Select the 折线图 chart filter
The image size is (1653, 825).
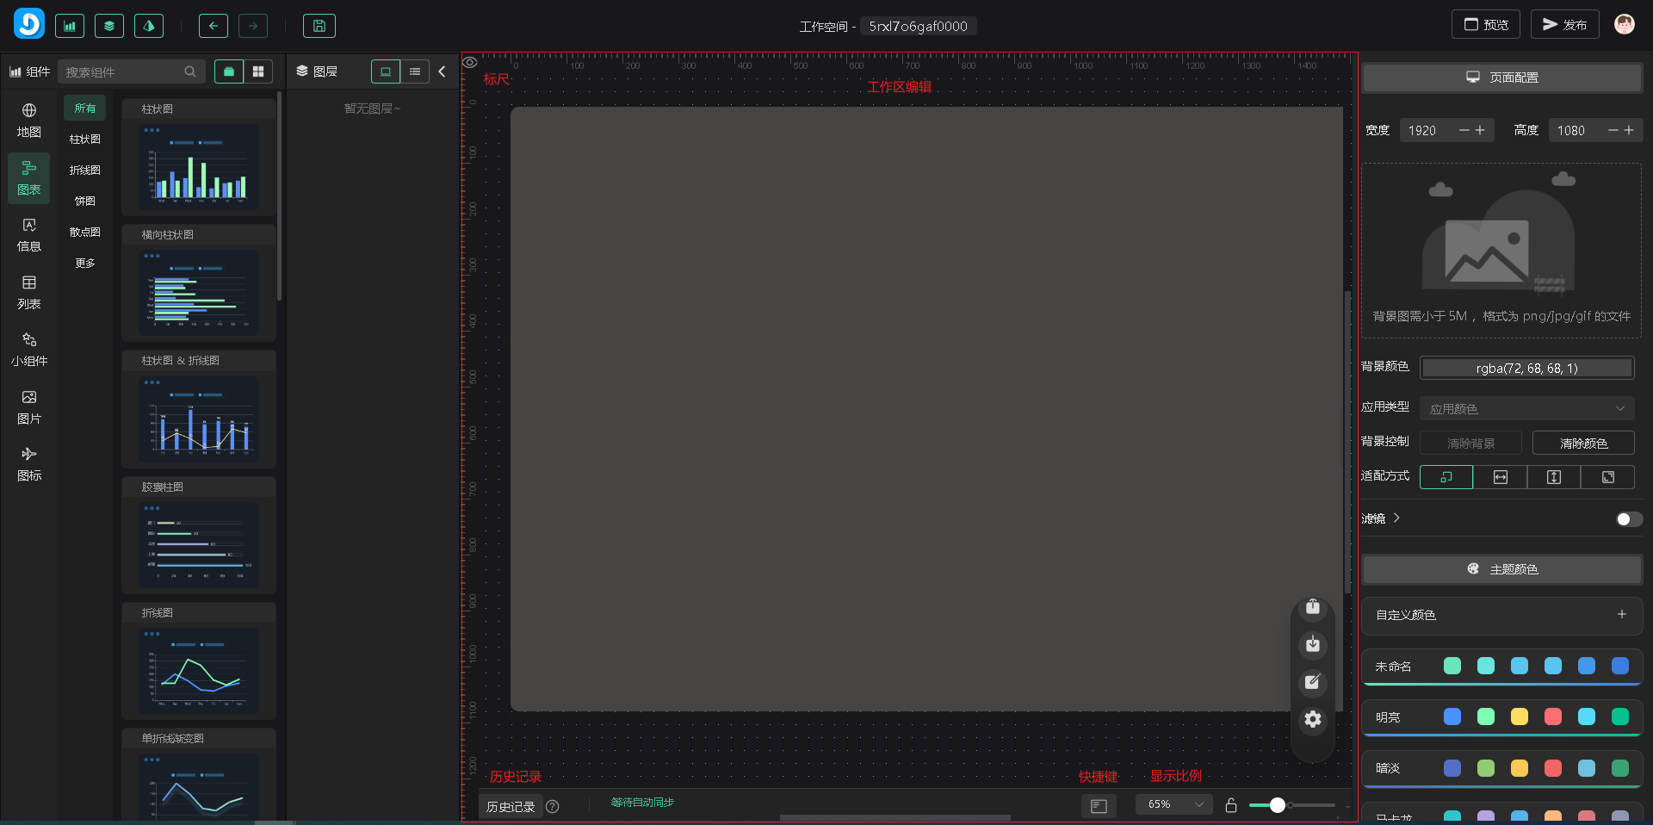pyautogui.click(x=84, y=171)
